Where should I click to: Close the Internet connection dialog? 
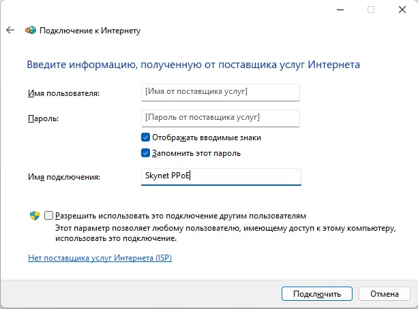tap(402, 10)
